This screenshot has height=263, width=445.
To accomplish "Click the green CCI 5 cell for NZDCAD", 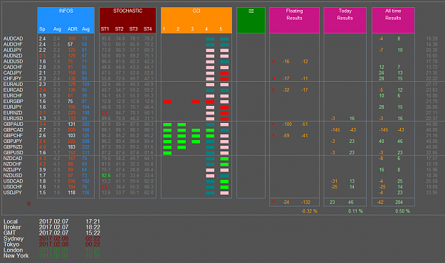I will pyautogui.click(x=224, y=159).
